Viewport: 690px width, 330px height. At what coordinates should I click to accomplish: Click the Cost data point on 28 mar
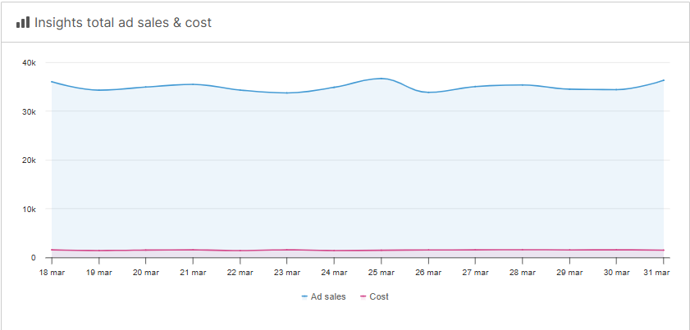point(523,250)
